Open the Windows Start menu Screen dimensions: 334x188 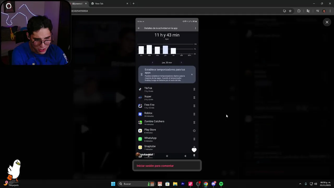113,184
